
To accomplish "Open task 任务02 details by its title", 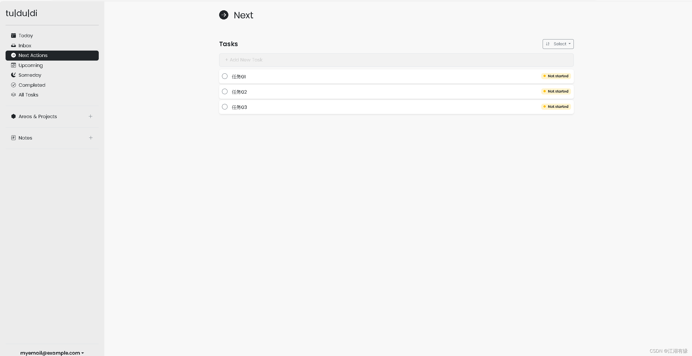I will coord(239,92).
